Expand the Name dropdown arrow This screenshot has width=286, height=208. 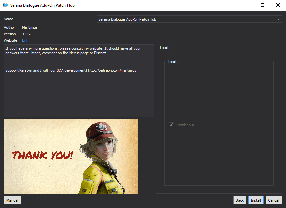coord(278,19)
